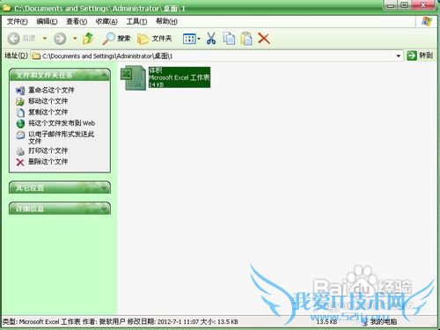Click the Views icon in toolbar
The width and height of the screenshot is (440, 330).
[189, 39]
